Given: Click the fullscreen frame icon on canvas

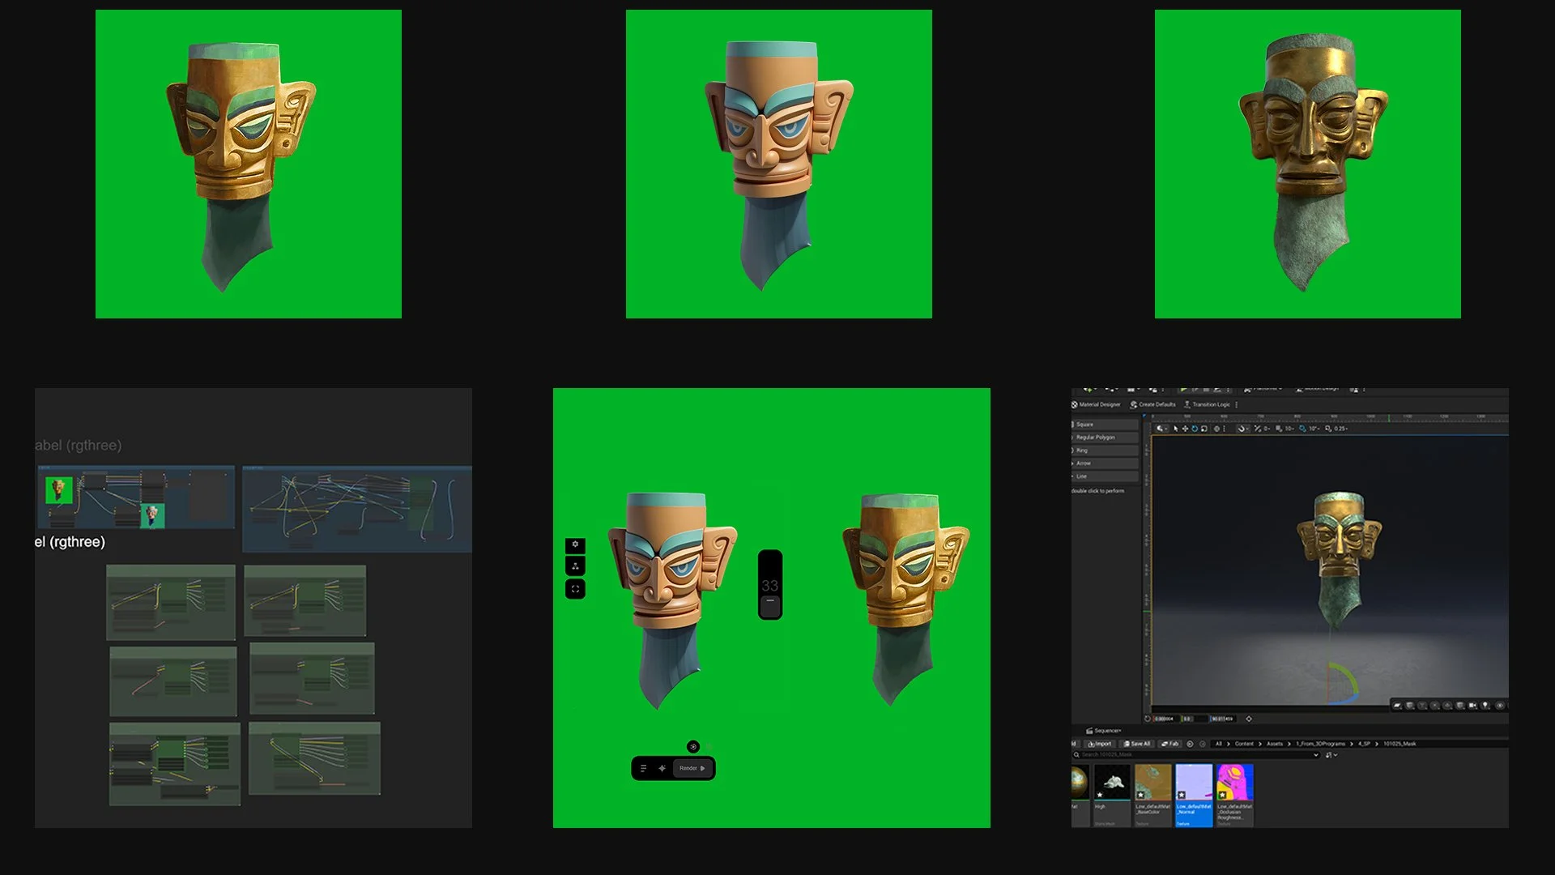Looking at the screenshot, I should pos(575,589).
